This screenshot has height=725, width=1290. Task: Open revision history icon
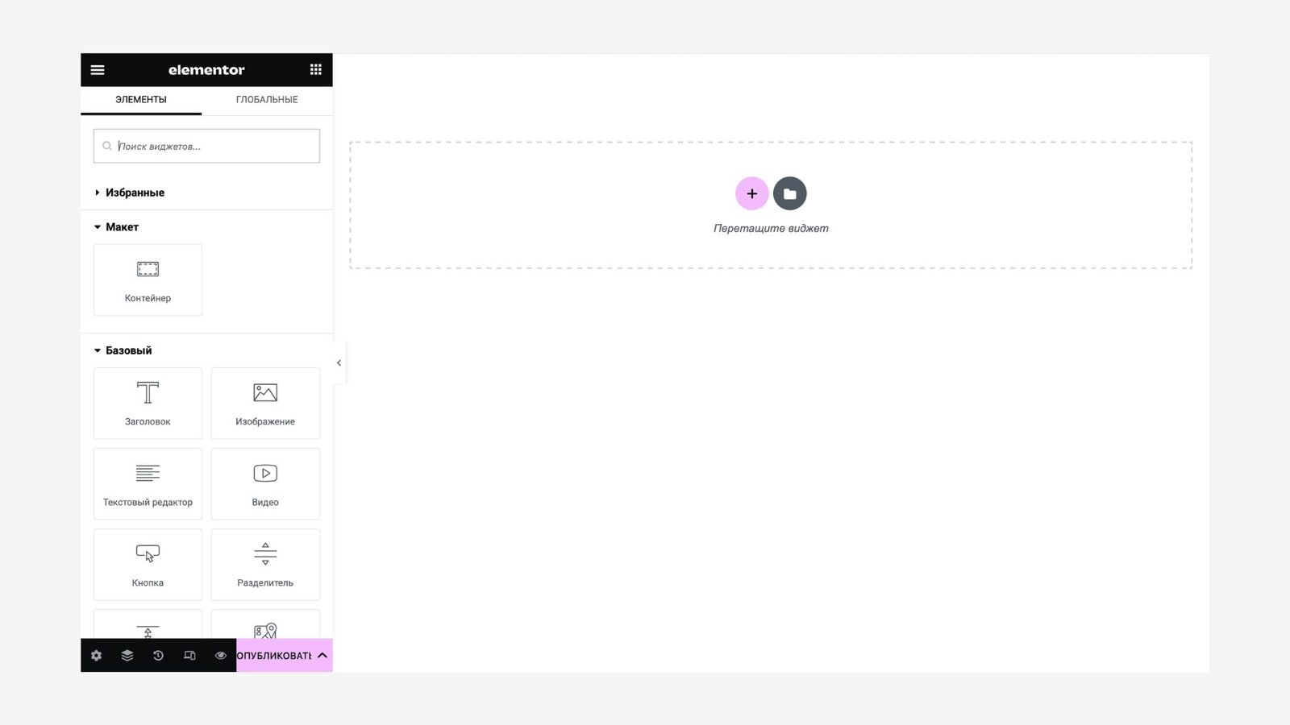158,656
